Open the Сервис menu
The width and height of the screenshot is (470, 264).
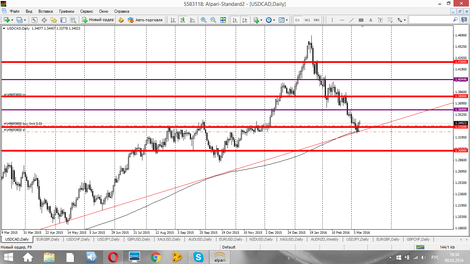click(x=86, y=11)
